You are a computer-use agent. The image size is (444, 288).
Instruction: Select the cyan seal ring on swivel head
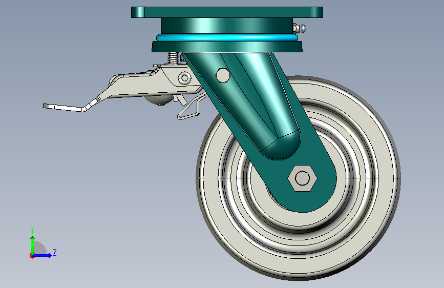pos(227,38)
